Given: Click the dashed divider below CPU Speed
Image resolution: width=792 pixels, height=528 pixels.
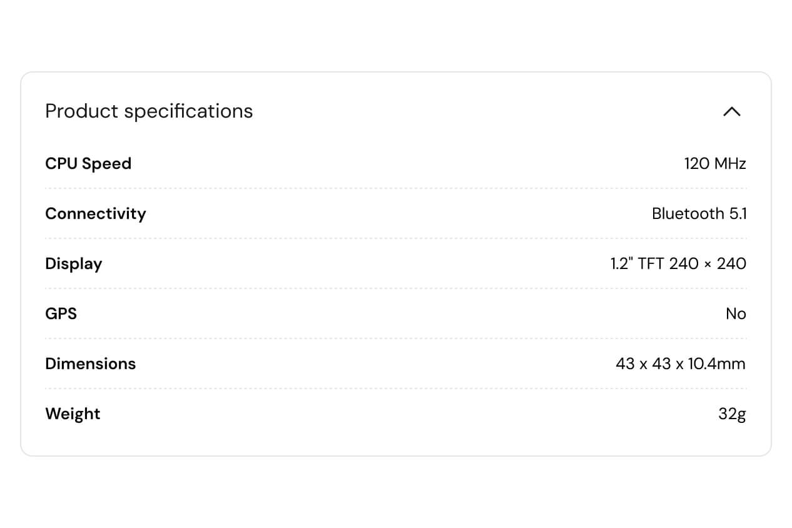Looking at the screenshot, I should tap(395, 188).
